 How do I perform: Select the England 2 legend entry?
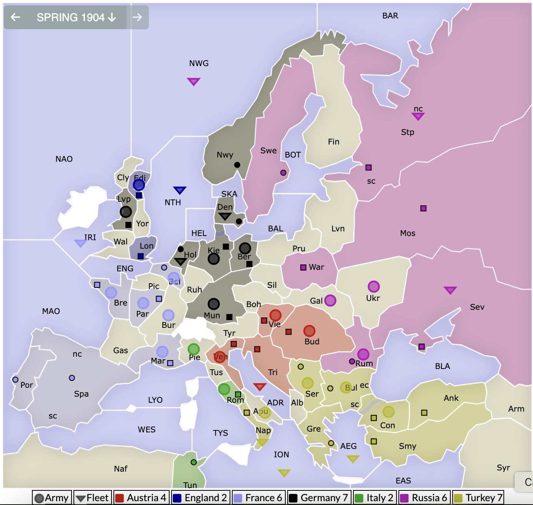pos(200,497)
